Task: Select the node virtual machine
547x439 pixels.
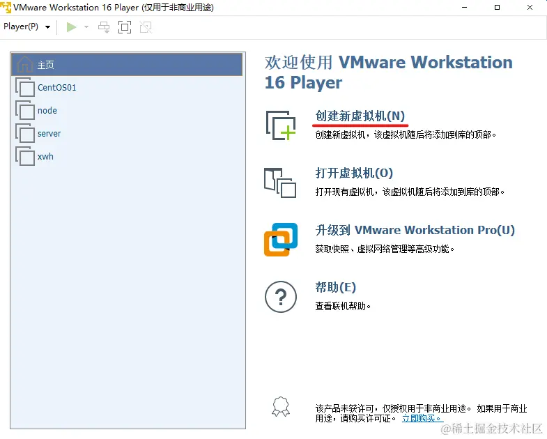Action: pos(127,110)
